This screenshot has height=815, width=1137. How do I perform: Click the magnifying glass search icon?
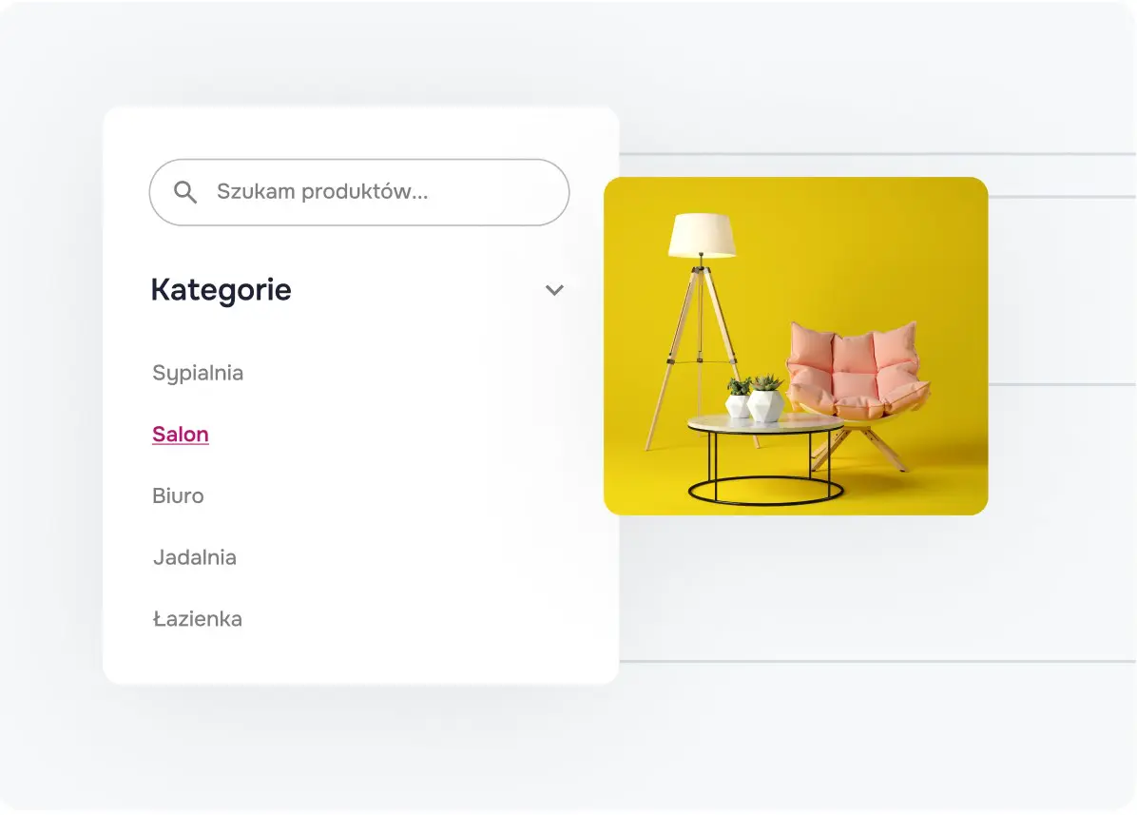coord(185,192)
